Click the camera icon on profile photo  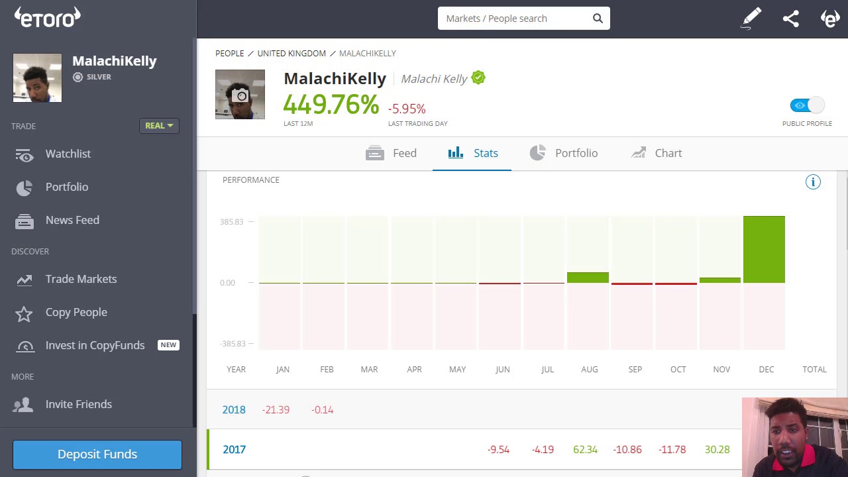point(241,97)
